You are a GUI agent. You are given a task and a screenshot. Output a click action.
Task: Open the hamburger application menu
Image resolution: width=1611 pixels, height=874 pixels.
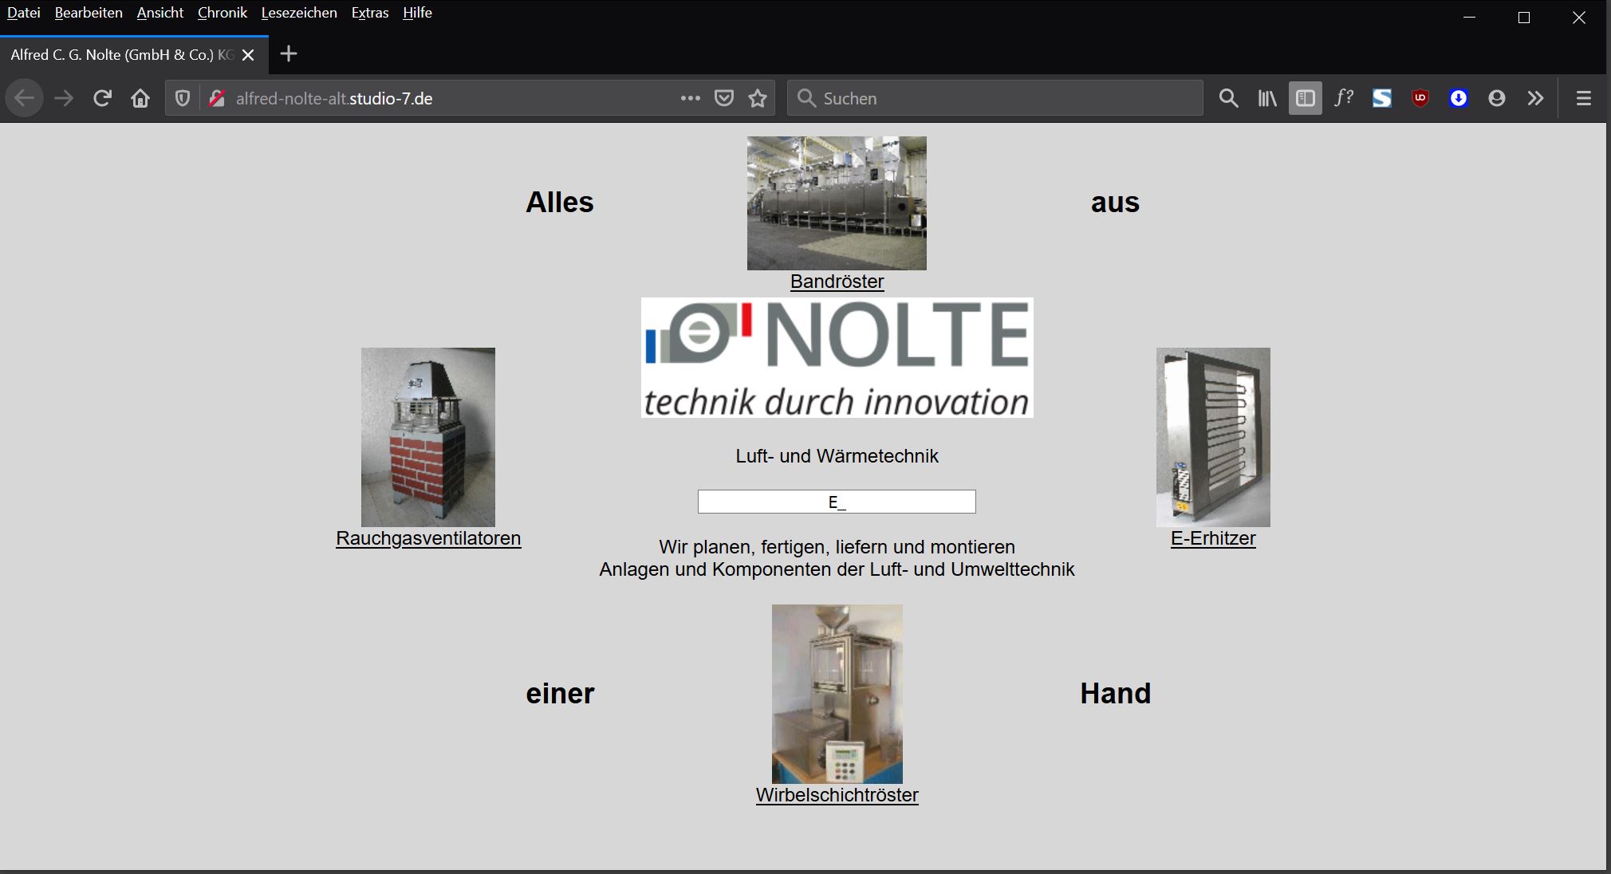click(1584, 98)
